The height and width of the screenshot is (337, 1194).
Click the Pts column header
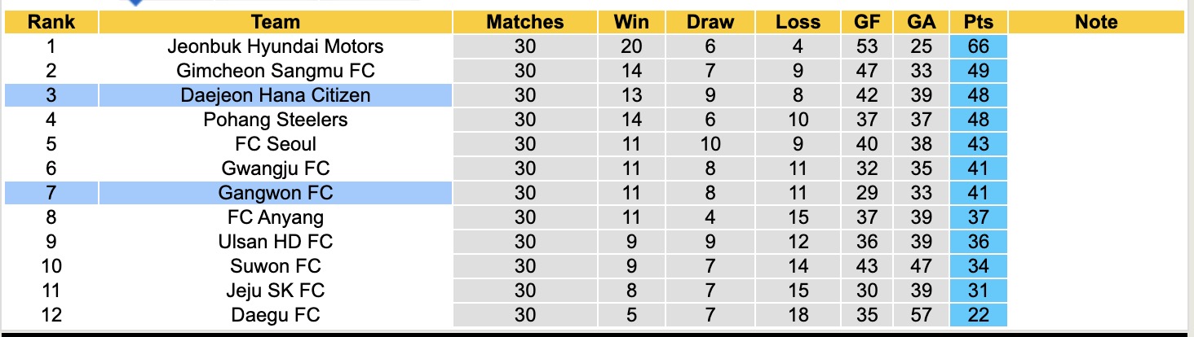[x=978, y=22]
